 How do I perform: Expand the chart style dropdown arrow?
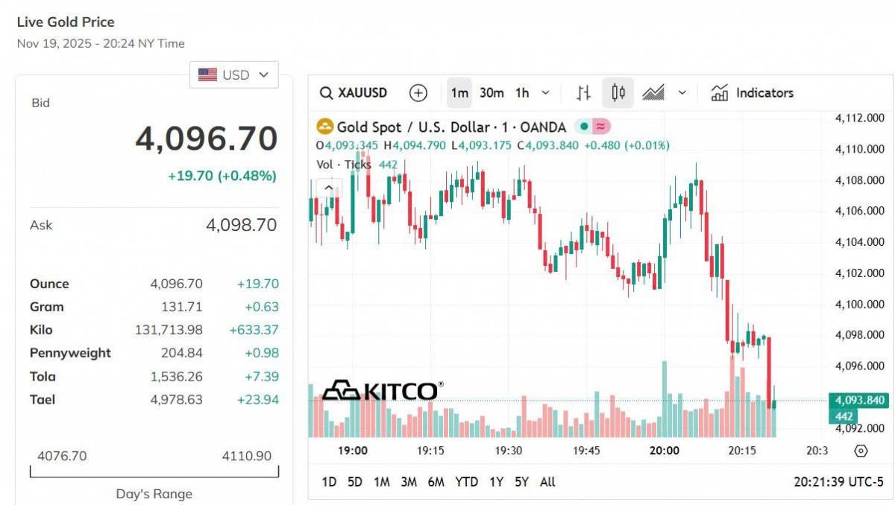click(x=682, y=93)
